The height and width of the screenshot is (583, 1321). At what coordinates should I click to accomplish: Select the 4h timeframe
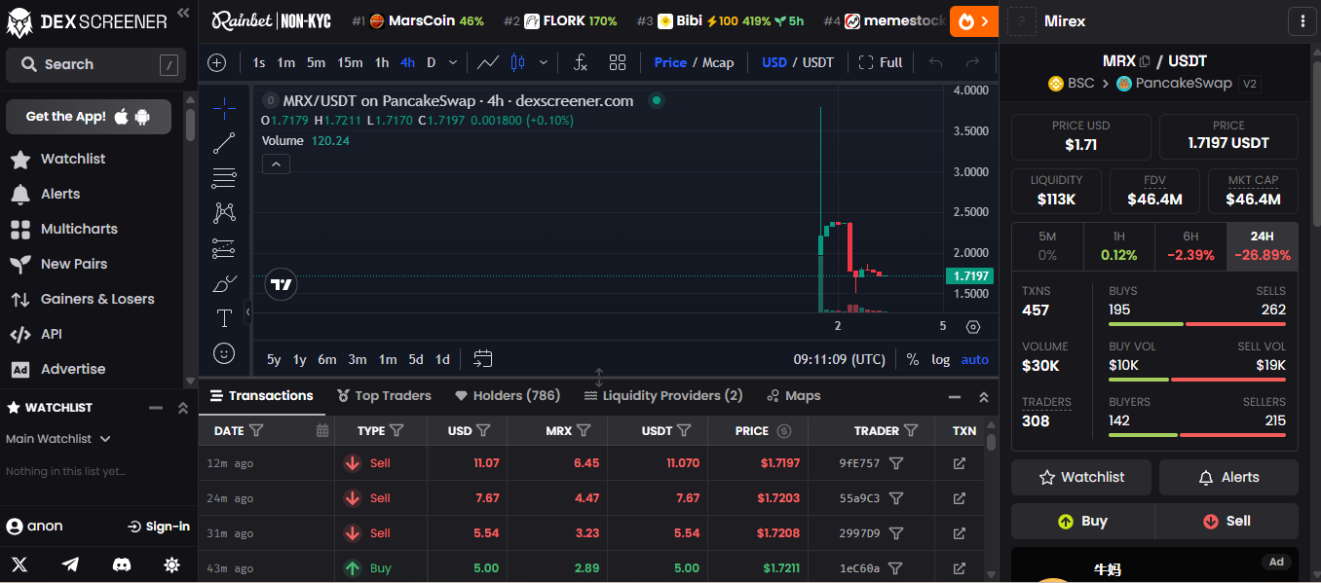click(407, 62)
